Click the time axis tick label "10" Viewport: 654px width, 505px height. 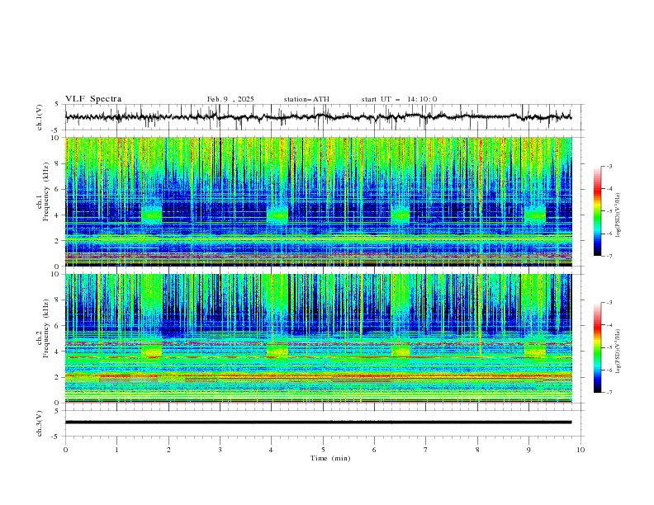(581, 450)
